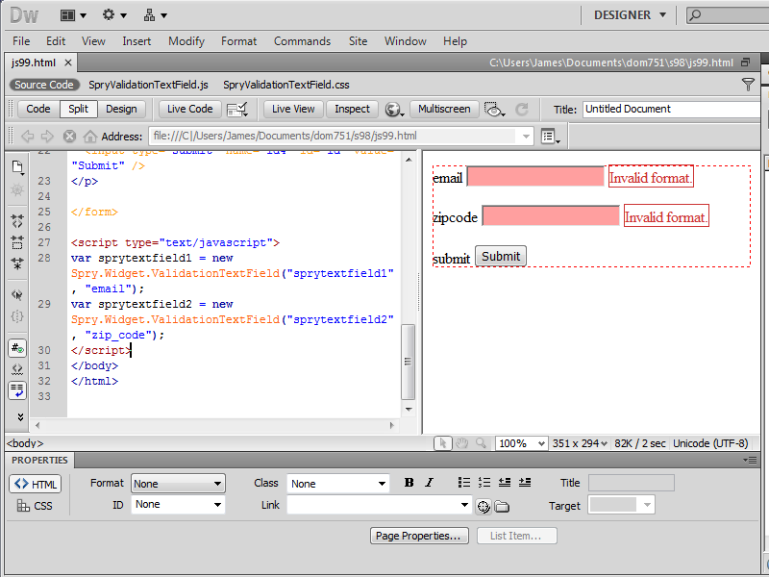Switch to Split view mode
769x577 pixels.
tap(78, 109)
